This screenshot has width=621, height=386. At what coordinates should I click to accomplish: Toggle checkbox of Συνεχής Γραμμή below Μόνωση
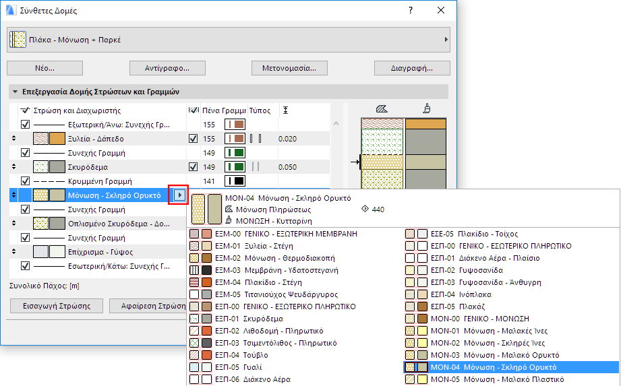pyautogui.click(x=26, y=210)
